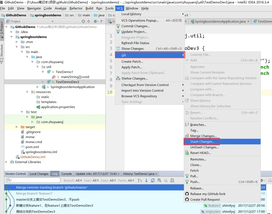Open the User filter dropdown in Log

[x=91, y=181]
